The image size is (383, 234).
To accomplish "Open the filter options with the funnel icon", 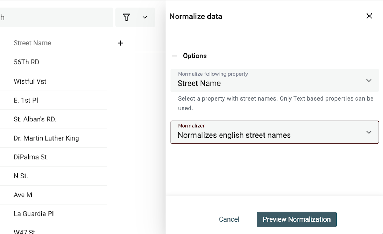I will [126, 17].
